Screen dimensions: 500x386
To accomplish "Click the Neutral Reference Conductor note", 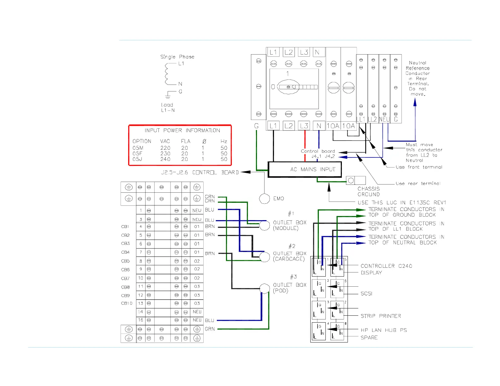I will [x=418, y=79].
